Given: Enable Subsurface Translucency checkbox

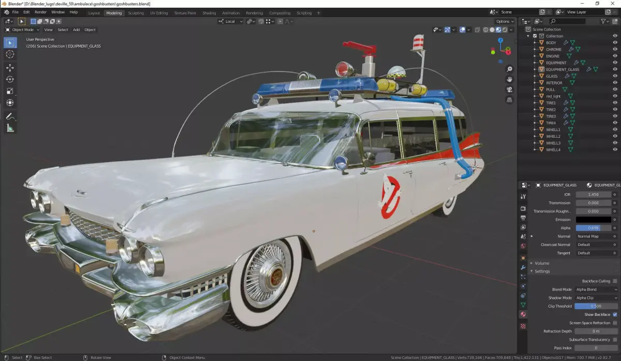Looking at the screenshot, I should [615, 339].
